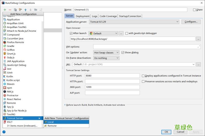Click the wrench Edit Defaults icon

20,10
